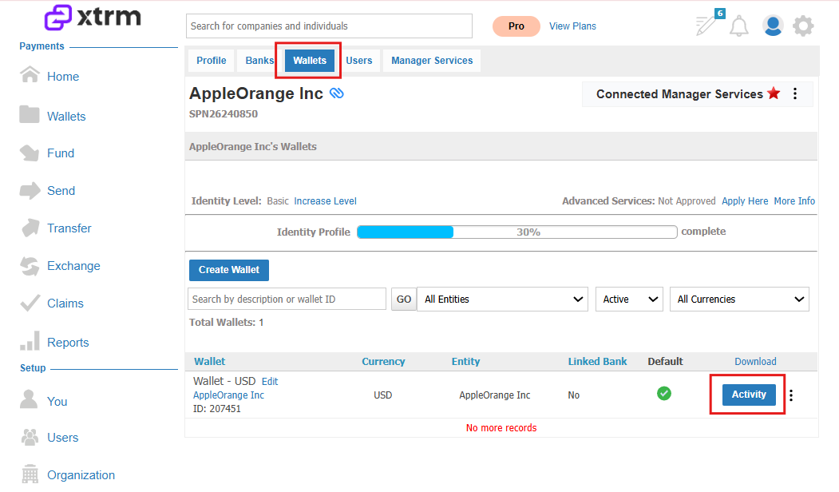
Task: Open the notifications bell
Action: [x=739, y=26]
